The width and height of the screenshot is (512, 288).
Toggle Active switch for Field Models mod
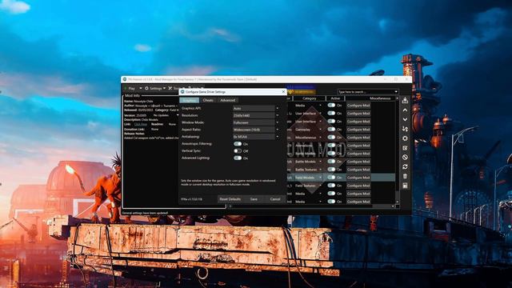click(x=331, y=178)
